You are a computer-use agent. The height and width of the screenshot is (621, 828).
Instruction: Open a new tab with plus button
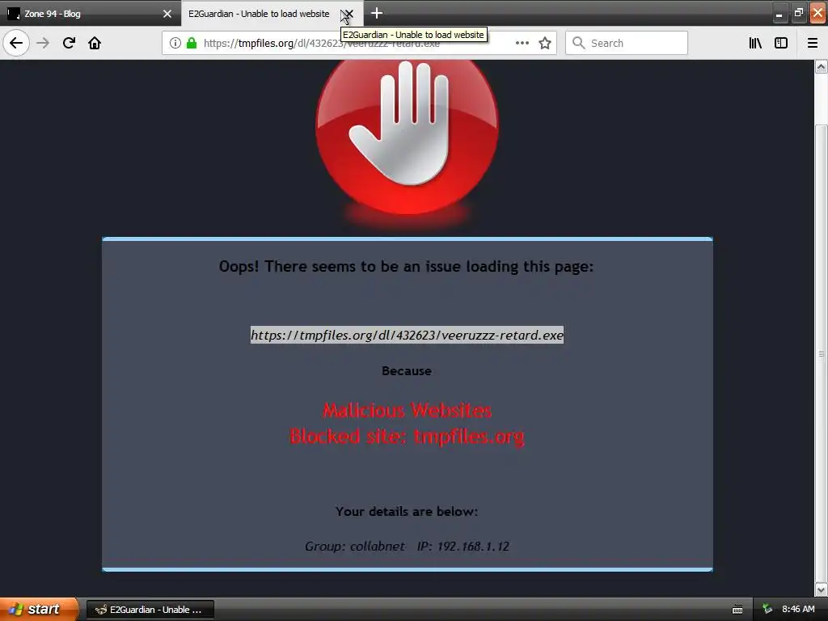pyautogui.click(x=377, y=13)
